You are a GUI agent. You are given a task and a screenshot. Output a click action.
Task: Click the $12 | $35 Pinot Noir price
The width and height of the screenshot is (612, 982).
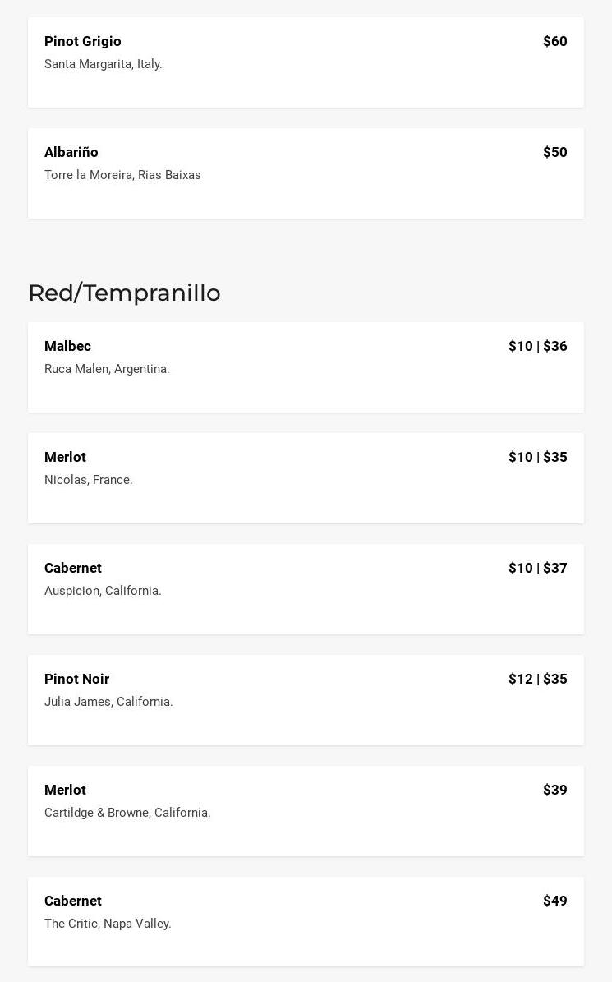click(x=537, y=679)
